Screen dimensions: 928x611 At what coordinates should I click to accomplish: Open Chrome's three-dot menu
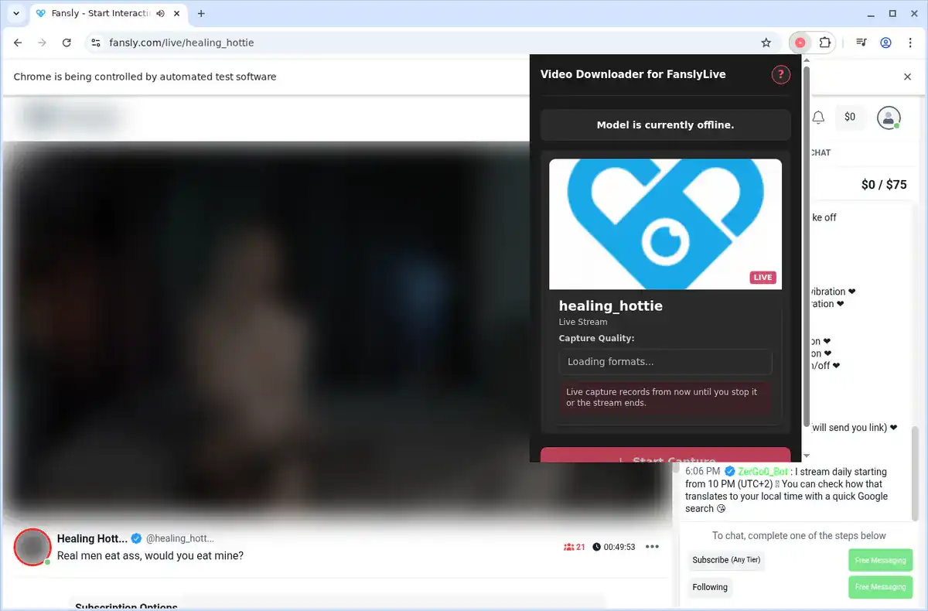(x=909, y=43)
